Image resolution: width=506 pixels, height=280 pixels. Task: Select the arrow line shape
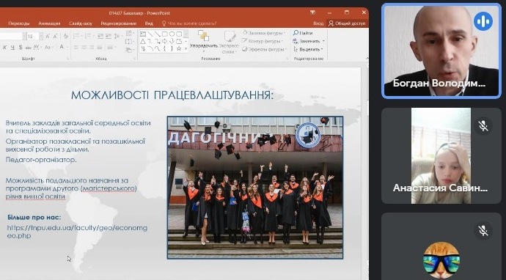point(158,34)
